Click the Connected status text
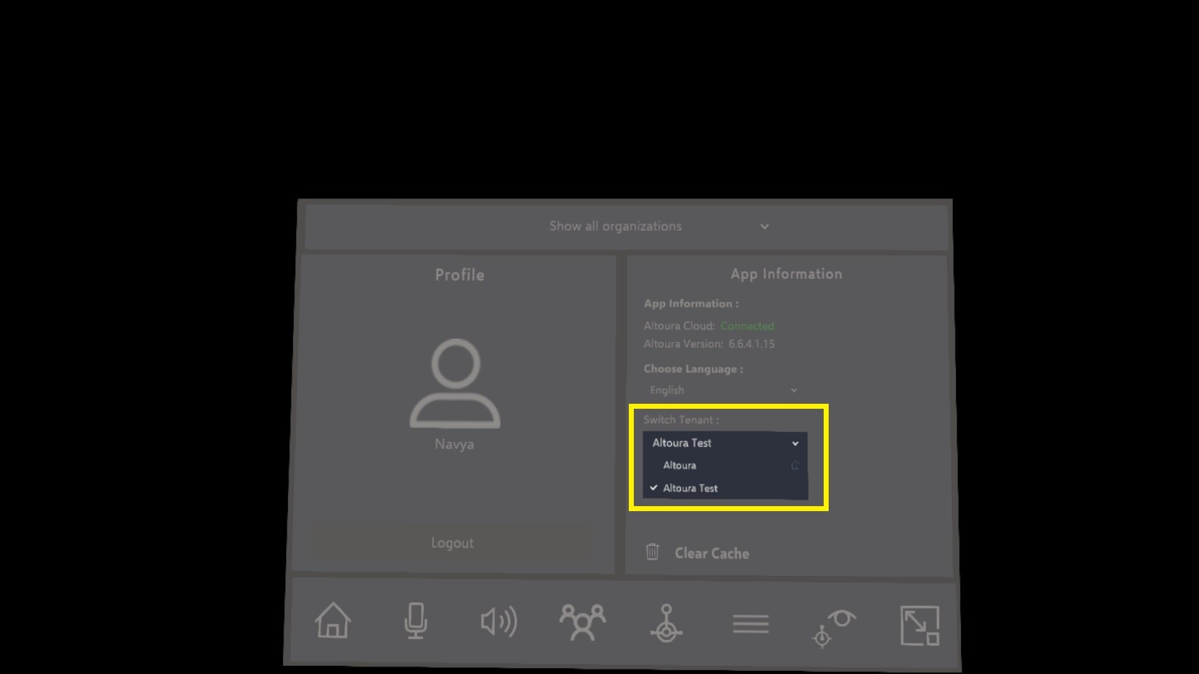The image size is (1199, 674). tap(747, 326)
